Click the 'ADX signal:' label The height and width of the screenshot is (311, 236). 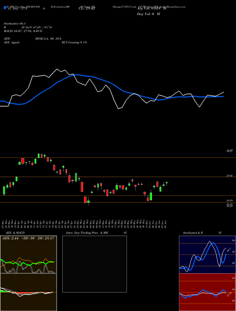pyautogui.click(x=12, y=42)
